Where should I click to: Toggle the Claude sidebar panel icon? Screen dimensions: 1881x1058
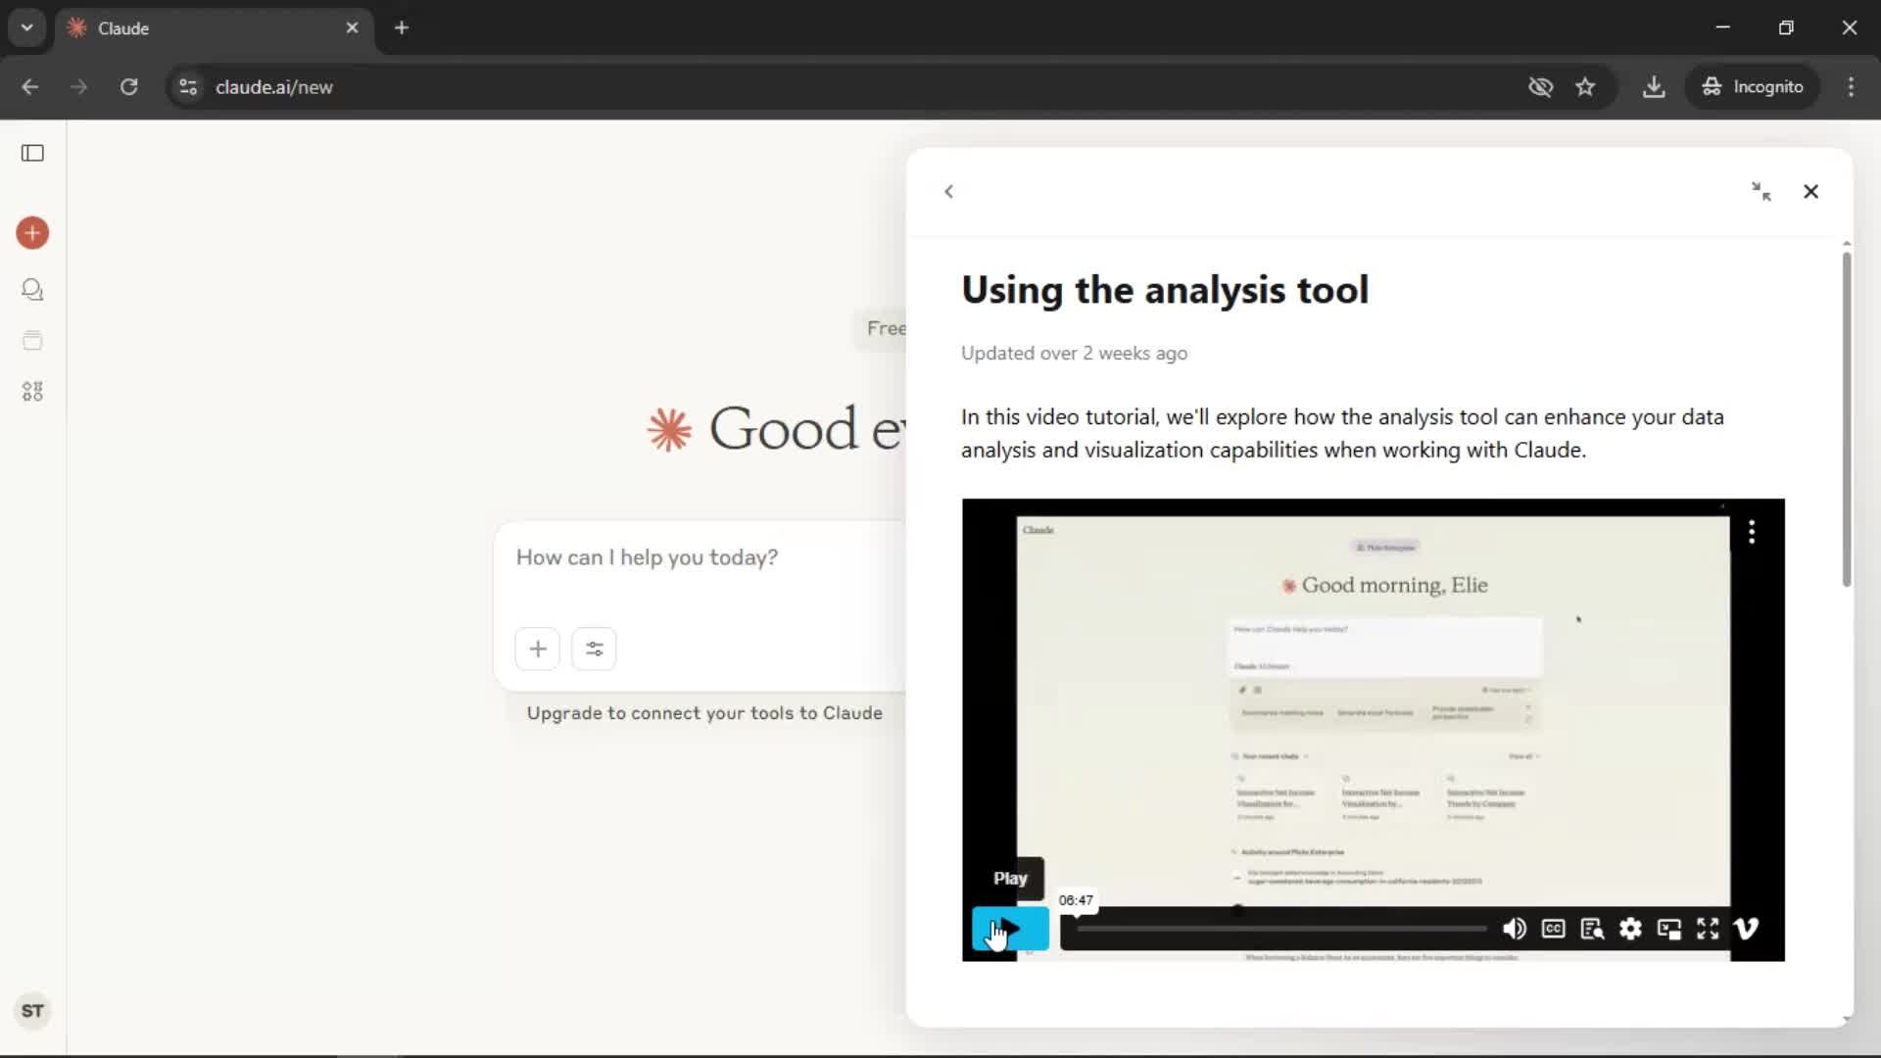(x=32, y=153)
